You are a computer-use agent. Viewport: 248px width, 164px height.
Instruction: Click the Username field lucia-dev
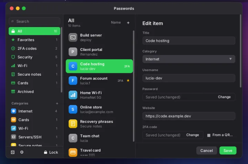[x=189, y=78]
